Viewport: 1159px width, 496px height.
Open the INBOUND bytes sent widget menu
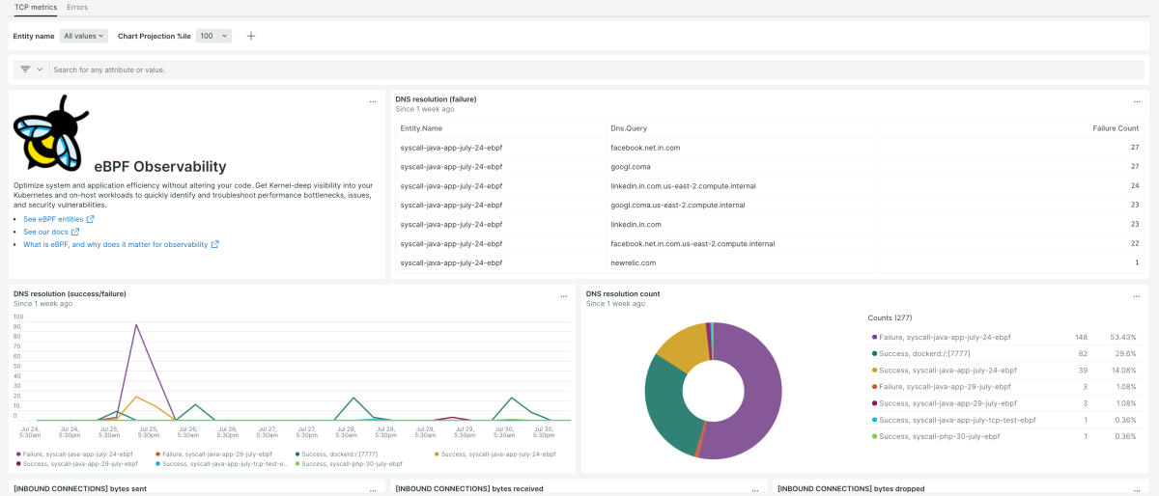pyautogui.click(x=373, y=491)
